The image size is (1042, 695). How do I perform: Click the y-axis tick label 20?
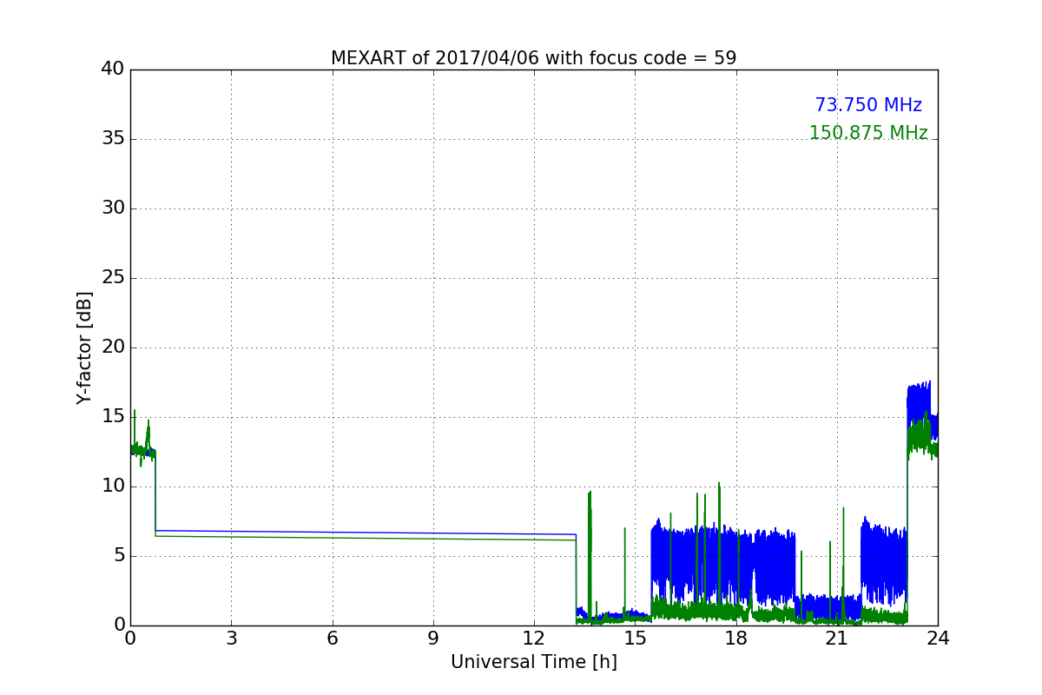pos(113,347)
